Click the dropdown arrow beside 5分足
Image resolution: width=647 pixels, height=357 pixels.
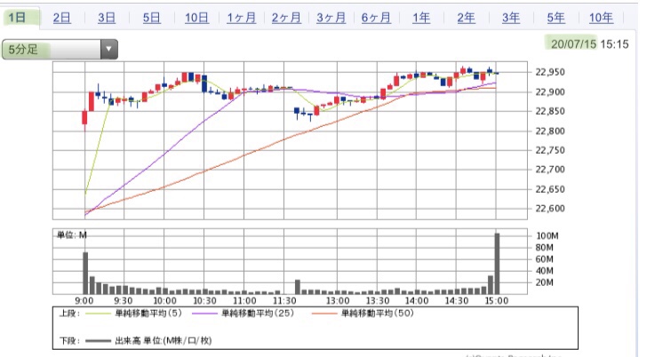109,50
